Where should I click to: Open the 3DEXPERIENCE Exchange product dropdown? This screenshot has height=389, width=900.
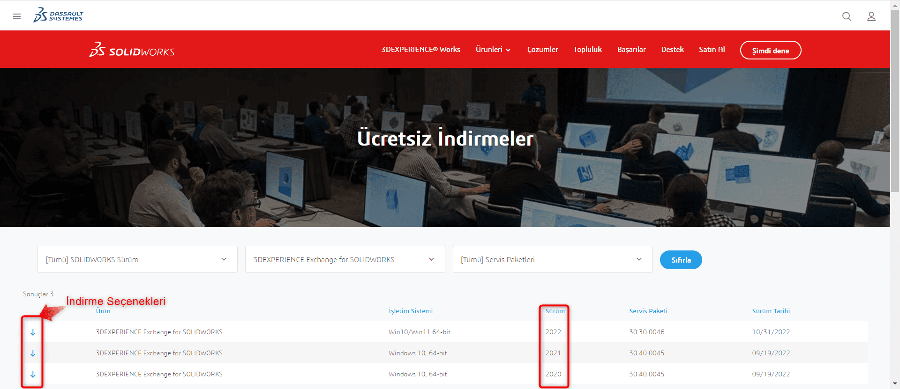[345, 259]
